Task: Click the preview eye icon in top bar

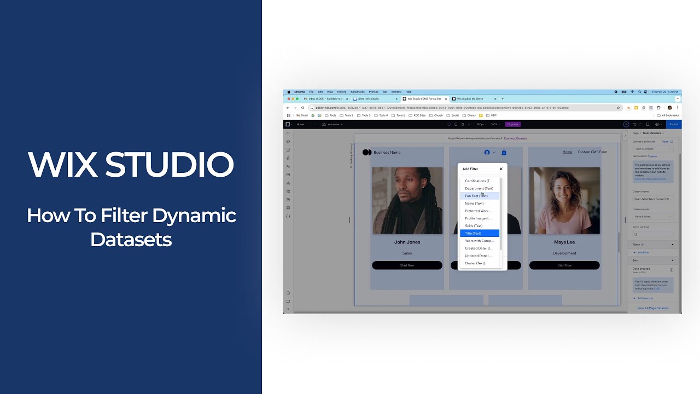Action: [x=657, y=124]
